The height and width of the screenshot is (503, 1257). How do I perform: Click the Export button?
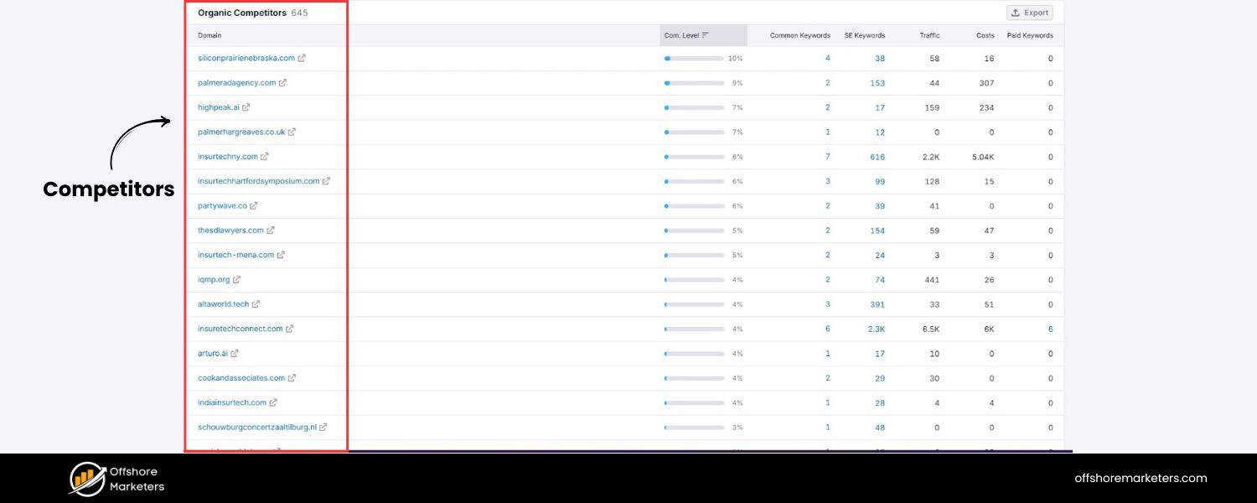tap(1030, 12)
